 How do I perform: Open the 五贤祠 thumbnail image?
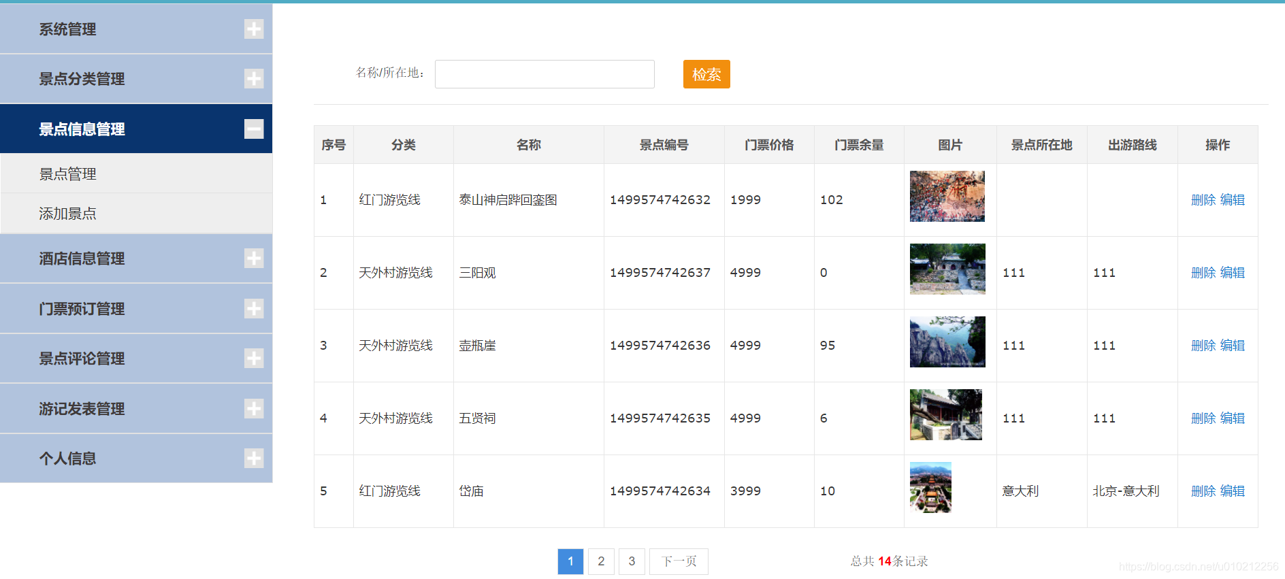946,414
